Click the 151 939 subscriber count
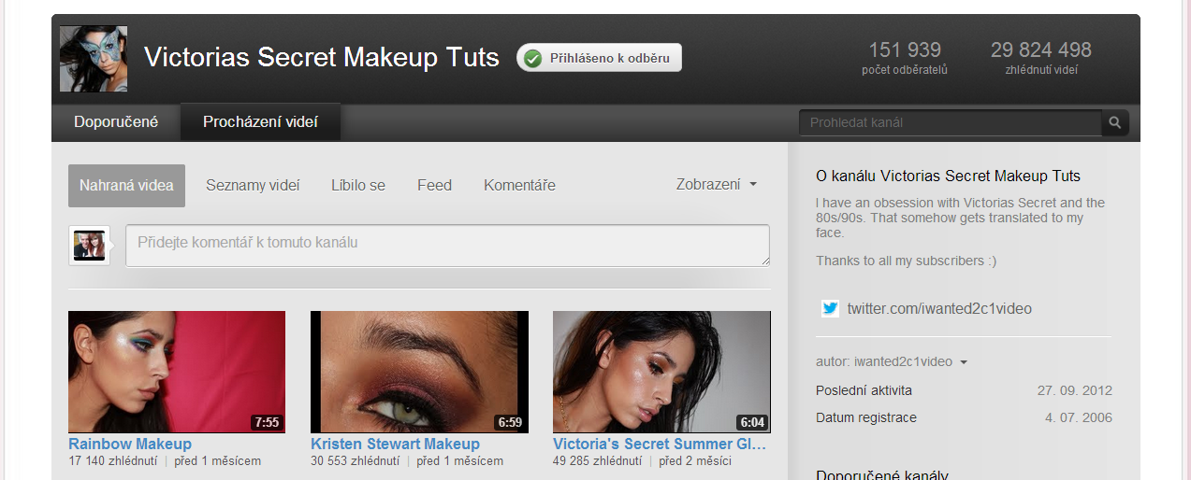Image resolution: width=1191 pixels, height=480 pixels. 905,49
